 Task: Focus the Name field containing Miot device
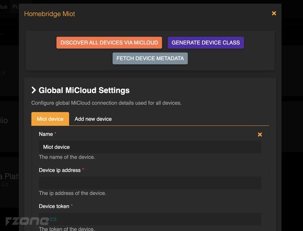click(150, 147)
